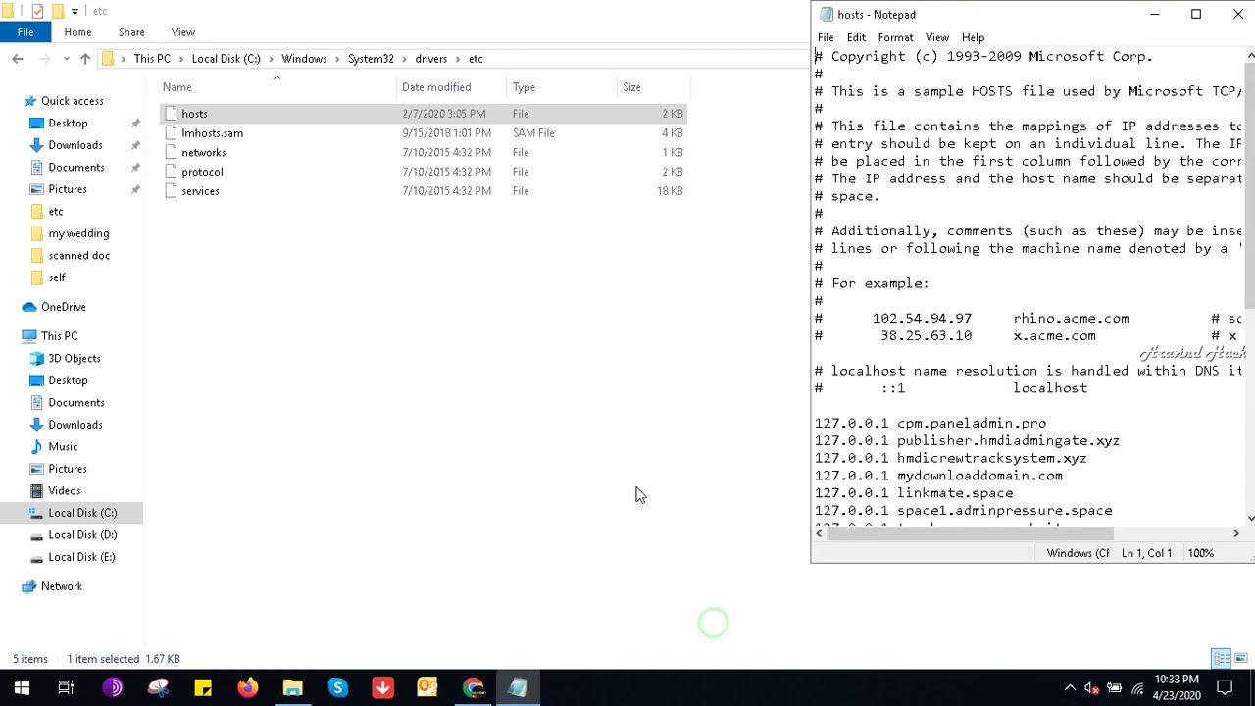Go up one folder level arrow

tap(85, 59)
